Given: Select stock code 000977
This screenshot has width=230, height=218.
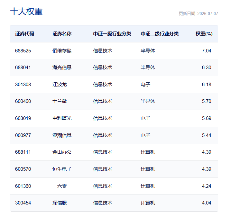Looking at the screenshot, I should 23,135.
